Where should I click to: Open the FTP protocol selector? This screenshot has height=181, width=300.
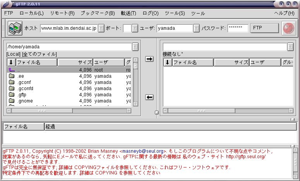[264, 28]
